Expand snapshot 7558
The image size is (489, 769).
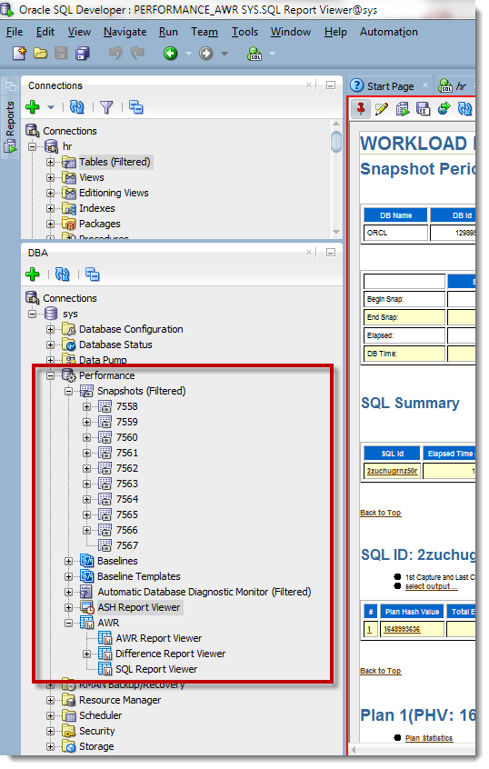[87, 406]
